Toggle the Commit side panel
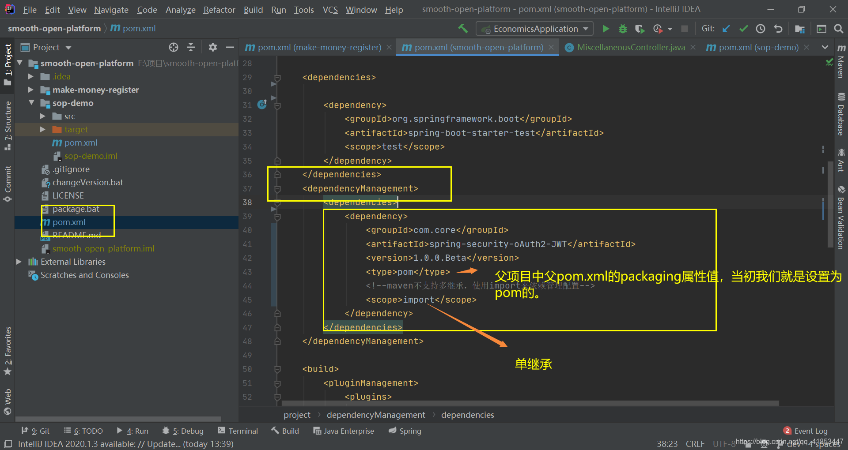848x450 pixels. pos(8,184)
